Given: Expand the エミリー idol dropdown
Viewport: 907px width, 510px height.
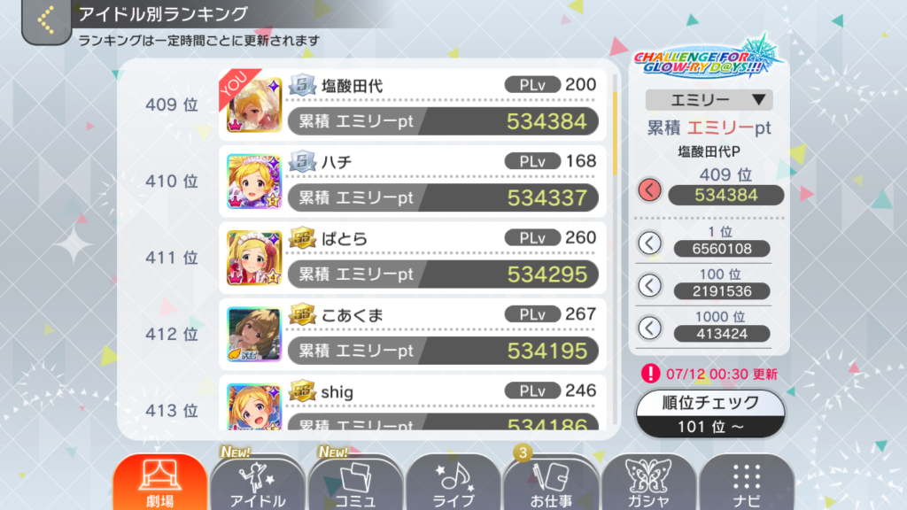Looking at the screenshot, I should pos(709,100).
